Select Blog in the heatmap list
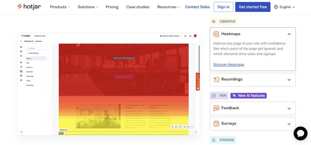 [28, 63]
